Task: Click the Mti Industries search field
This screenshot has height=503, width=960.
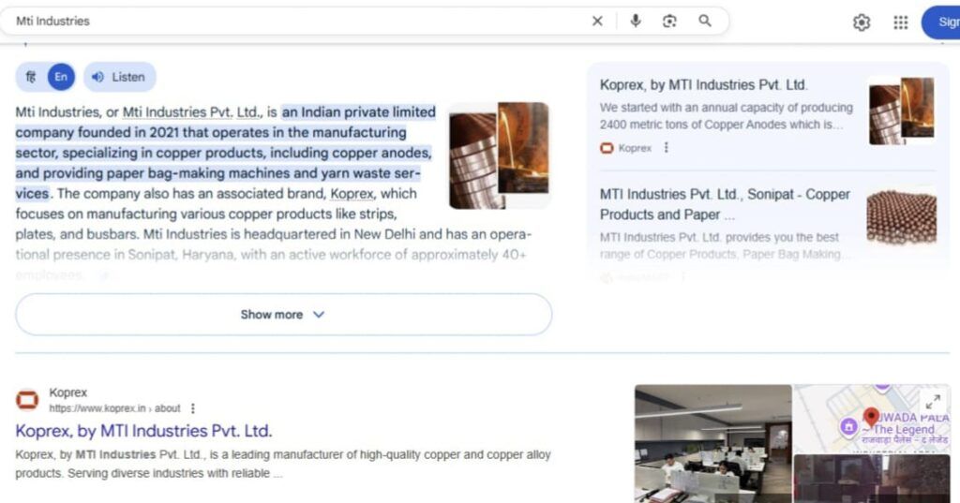Action: (281, 21)
